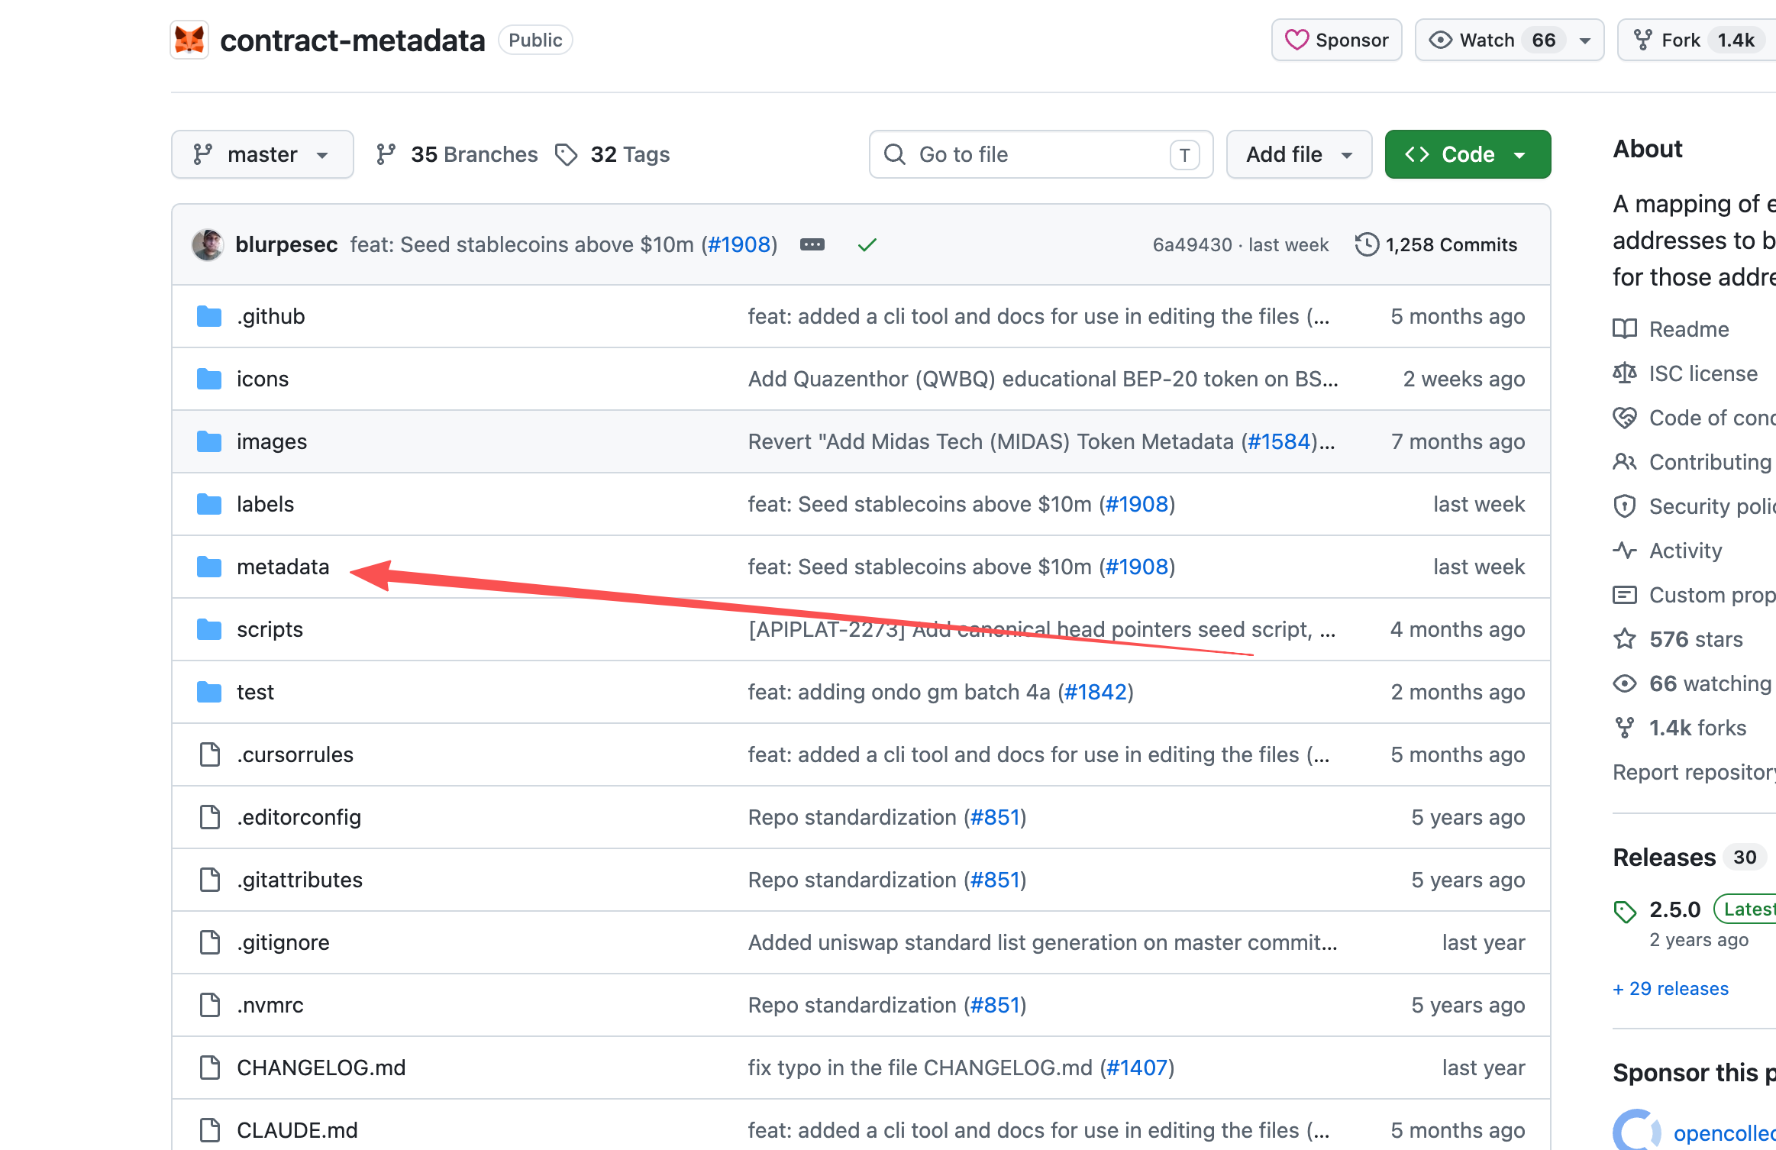The width and height of the screenshot is (1776, 1150).
Task: Open the Security policy sidebar link
Action: (x=1694, y=506)
